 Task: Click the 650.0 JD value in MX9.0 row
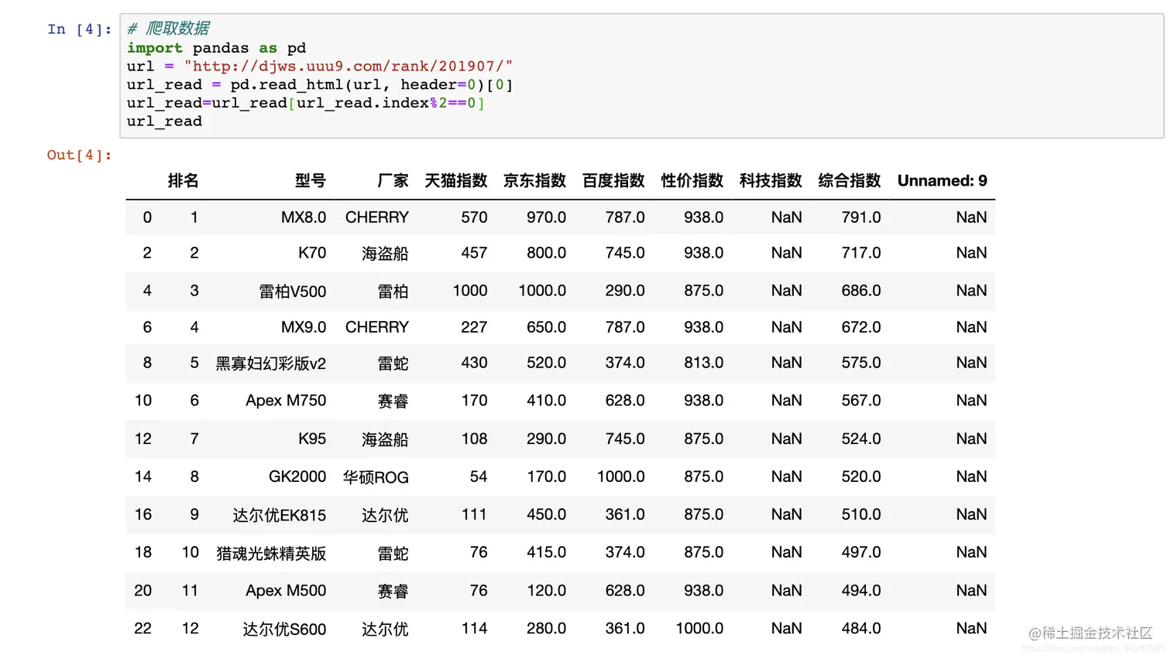point(546,327)
